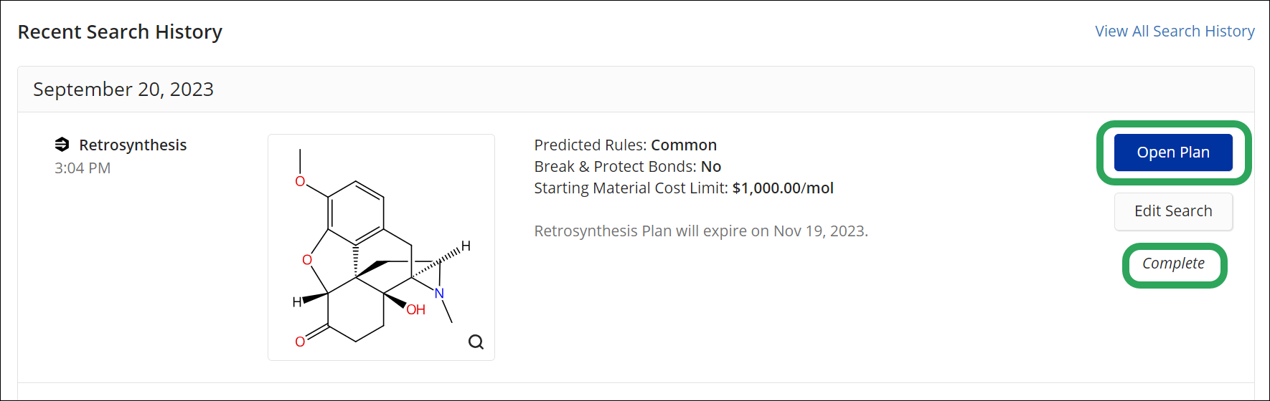Open the View All Search History link
The image size is (1270, 401).
pos(1175,32)
